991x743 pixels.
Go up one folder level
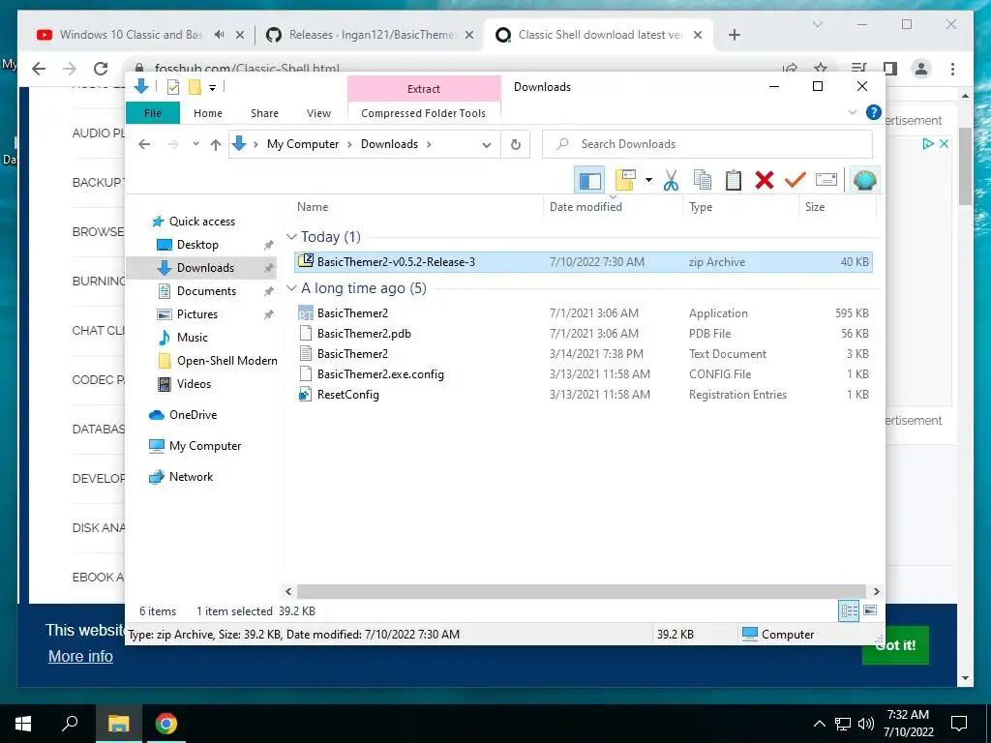tap(216, 145)
